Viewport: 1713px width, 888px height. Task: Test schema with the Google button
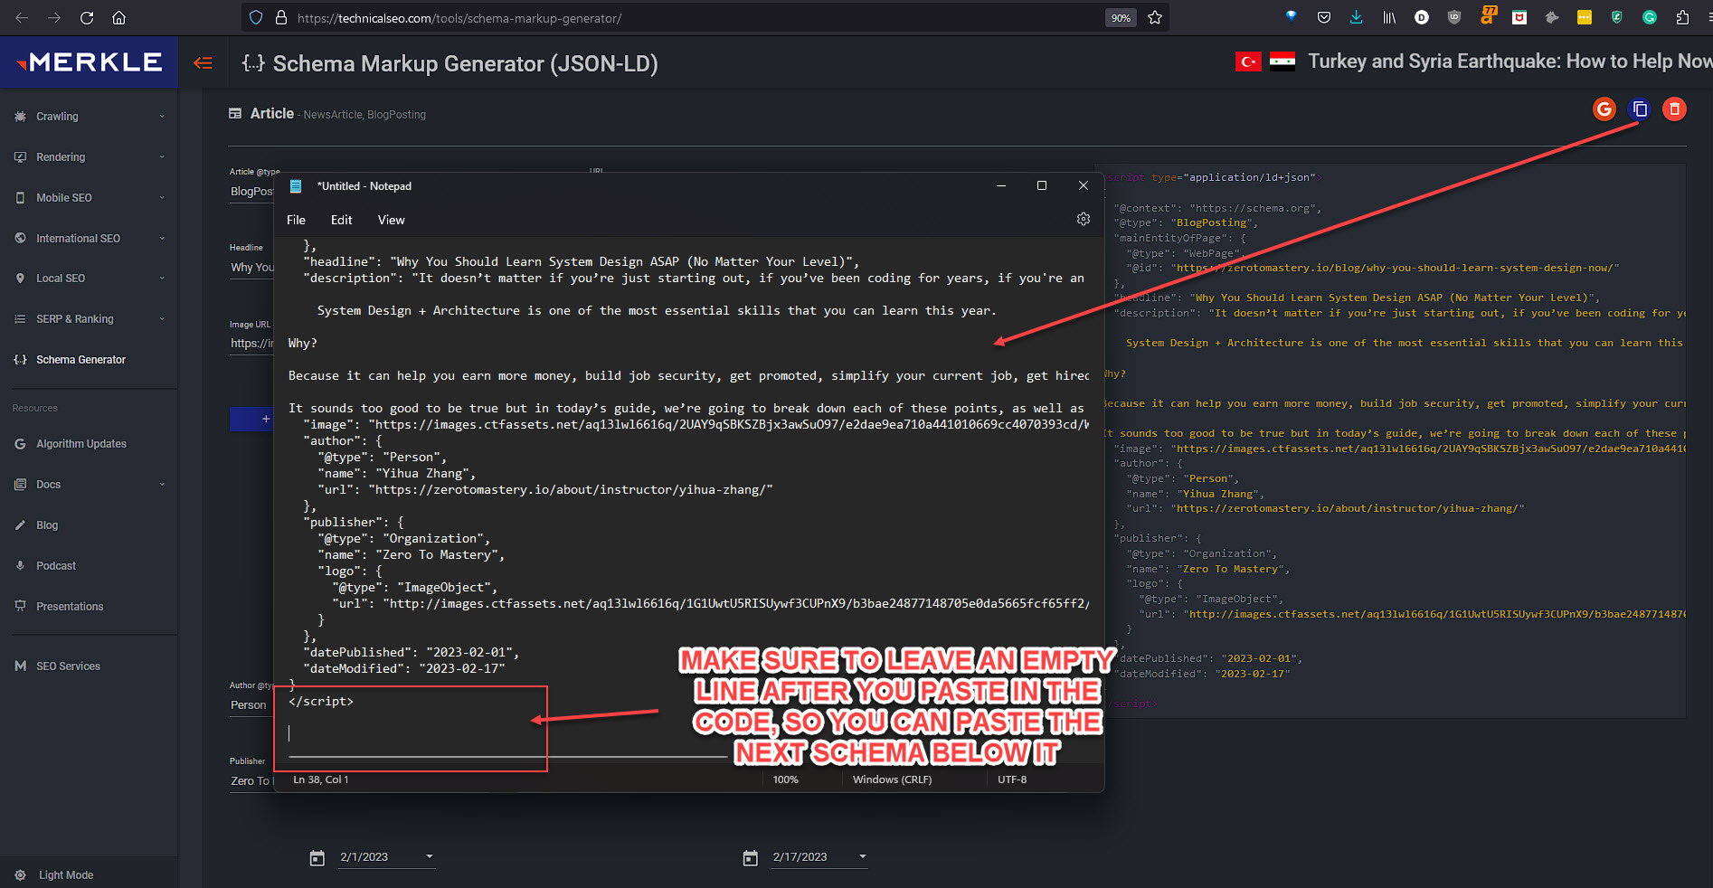[x=1604, y=109]
